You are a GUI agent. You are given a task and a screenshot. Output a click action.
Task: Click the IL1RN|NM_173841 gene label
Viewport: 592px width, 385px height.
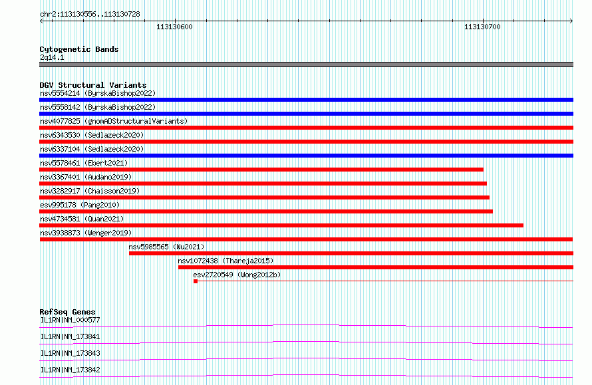pyautogui.click(x=70, y=336)
